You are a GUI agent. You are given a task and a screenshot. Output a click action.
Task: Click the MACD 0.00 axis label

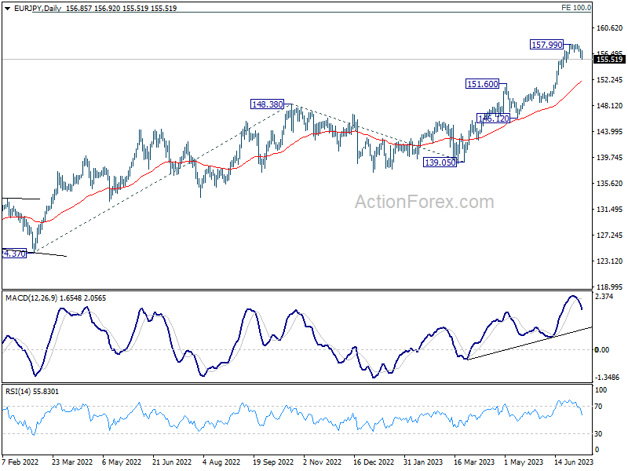pyautogui.click(x=602, y=349)
